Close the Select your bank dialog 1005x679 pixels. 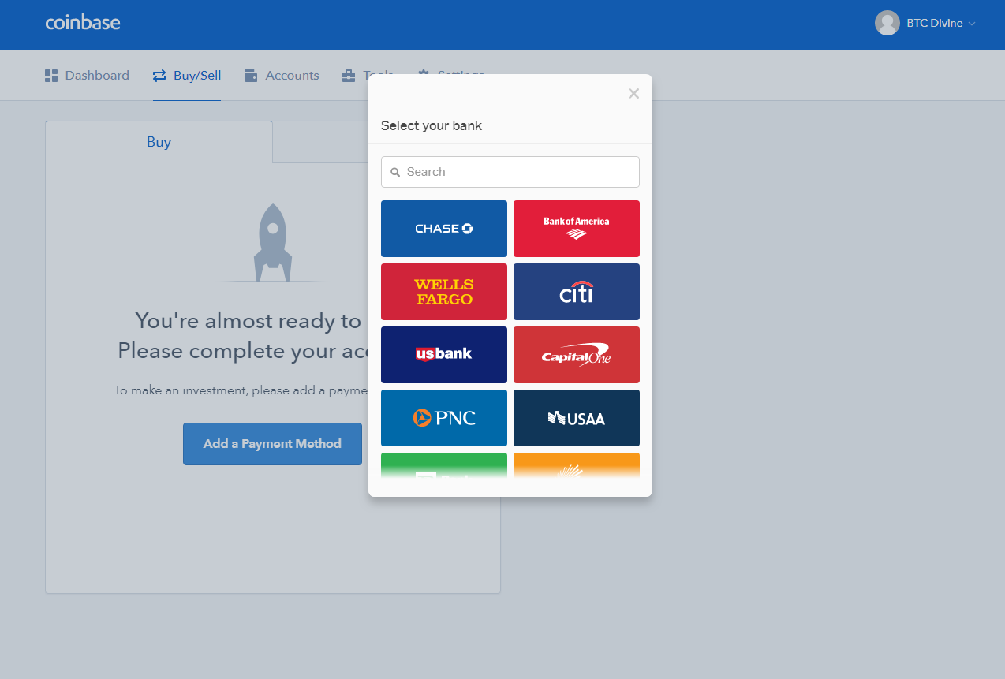(633, 94)
